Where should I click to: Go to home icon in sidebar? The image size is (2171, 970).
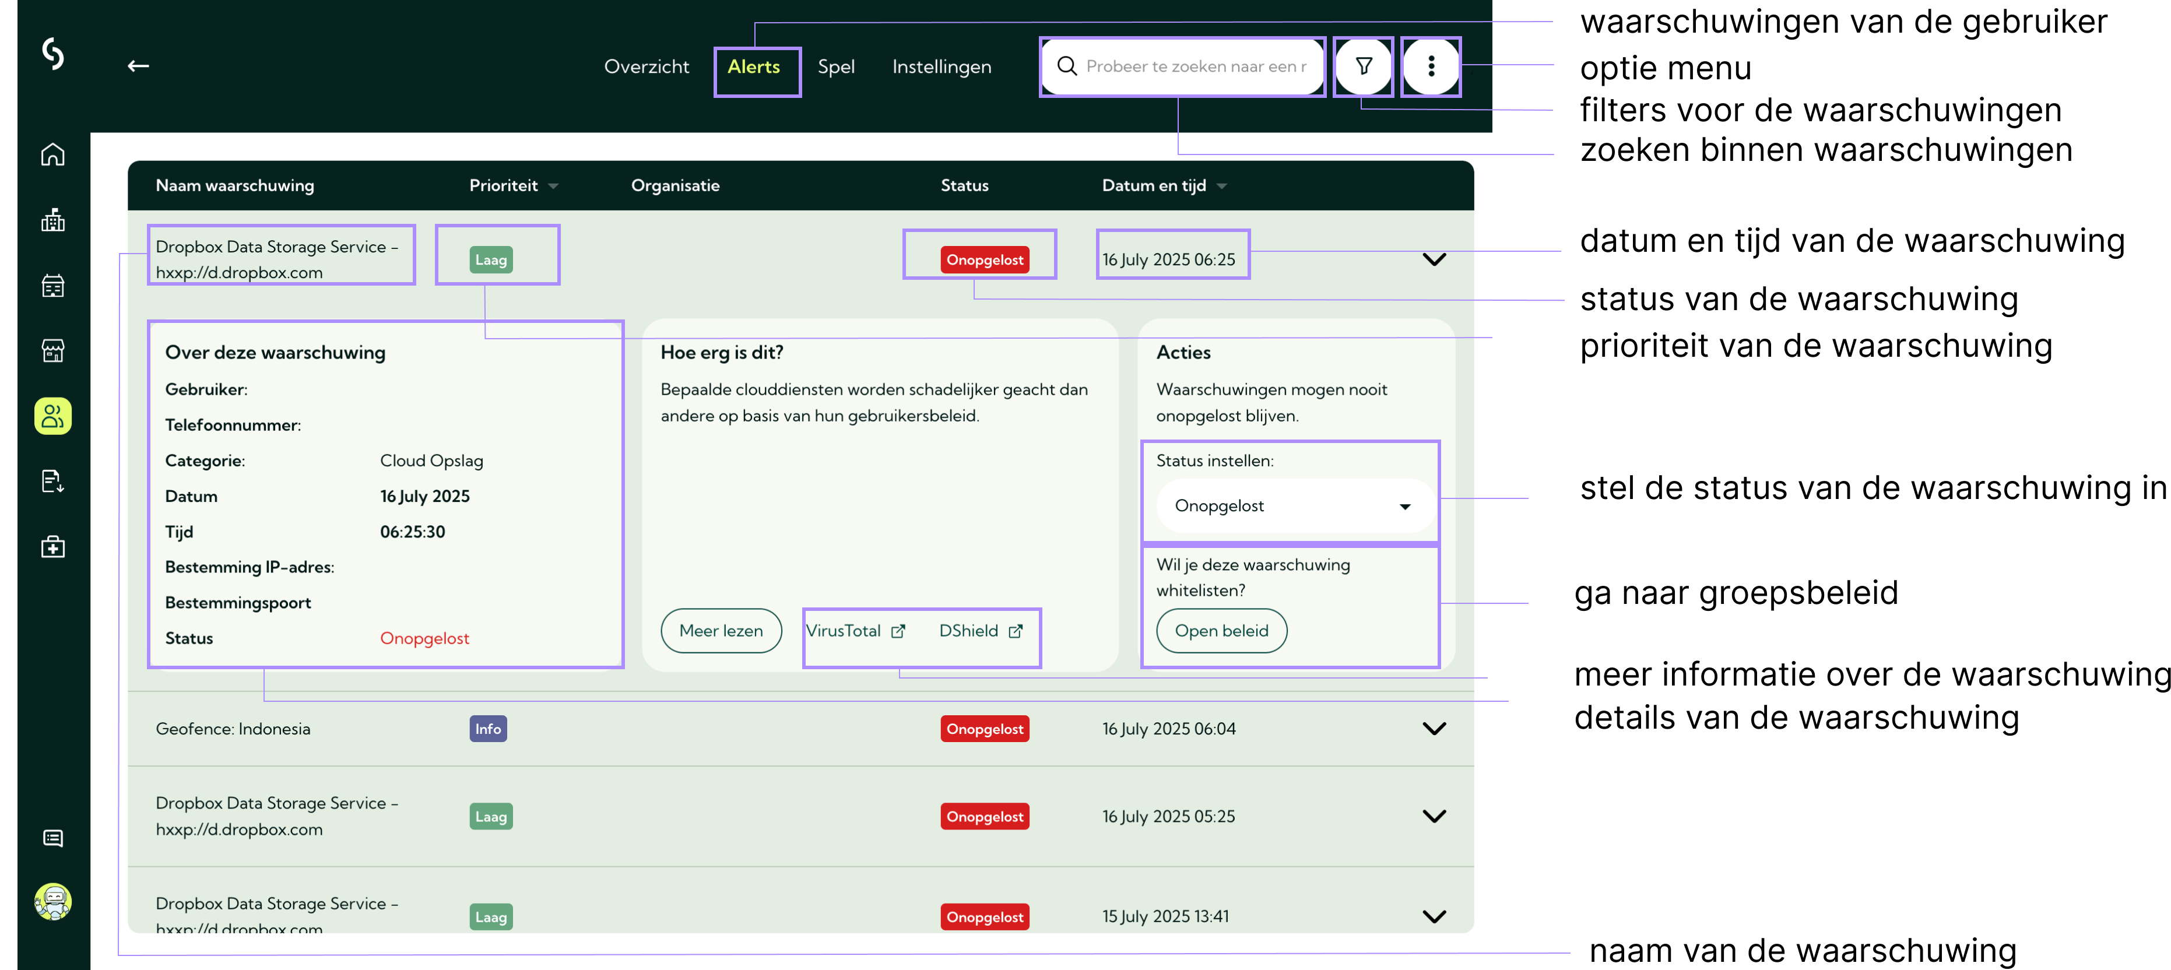(53, 154)
